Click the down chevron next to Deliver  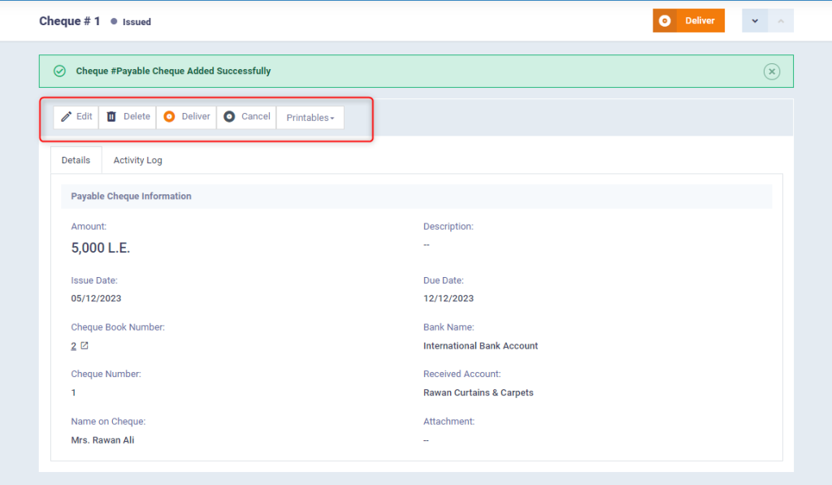point(755,21)
